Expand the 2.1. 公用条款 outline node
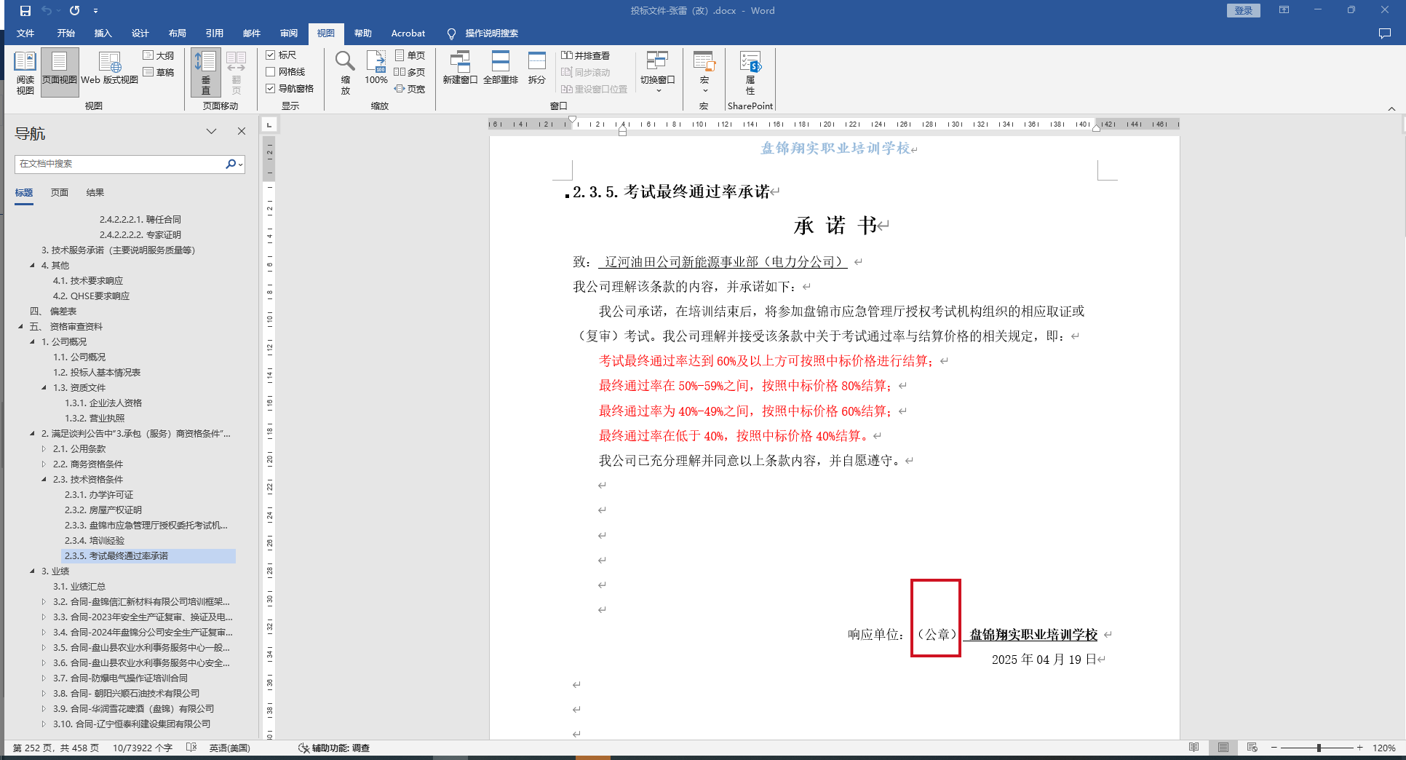 coord(44,449)
